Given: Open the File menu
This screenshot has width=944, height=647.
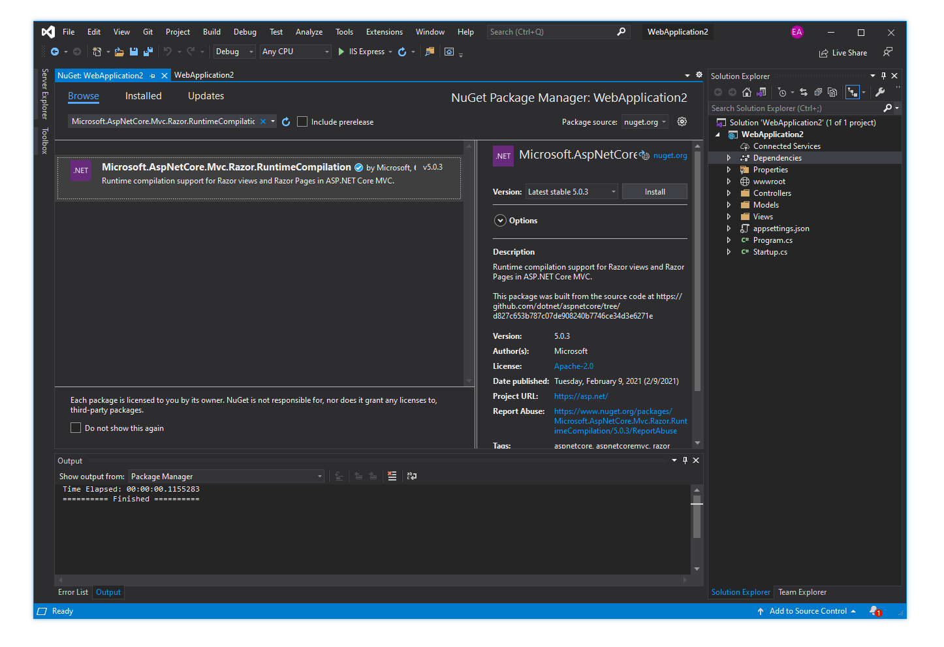Looking at the screenshot, I should click(x=69, y=32).
